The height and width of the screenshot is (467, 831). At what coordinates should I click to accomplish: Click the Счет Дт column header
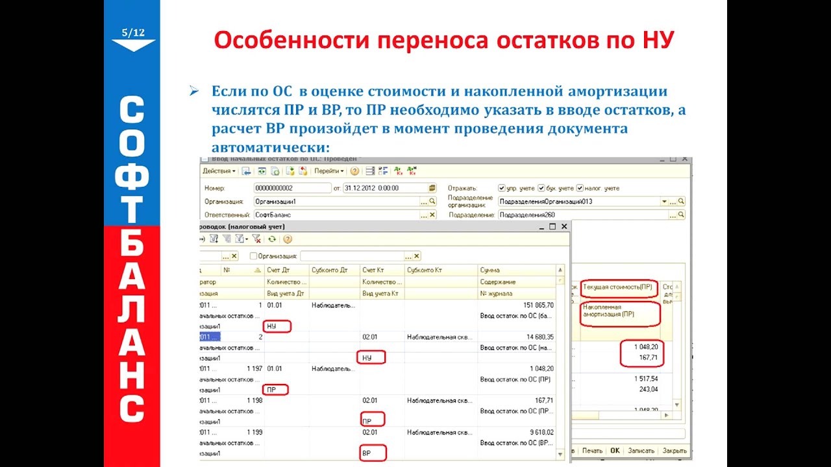coord(286,270)
